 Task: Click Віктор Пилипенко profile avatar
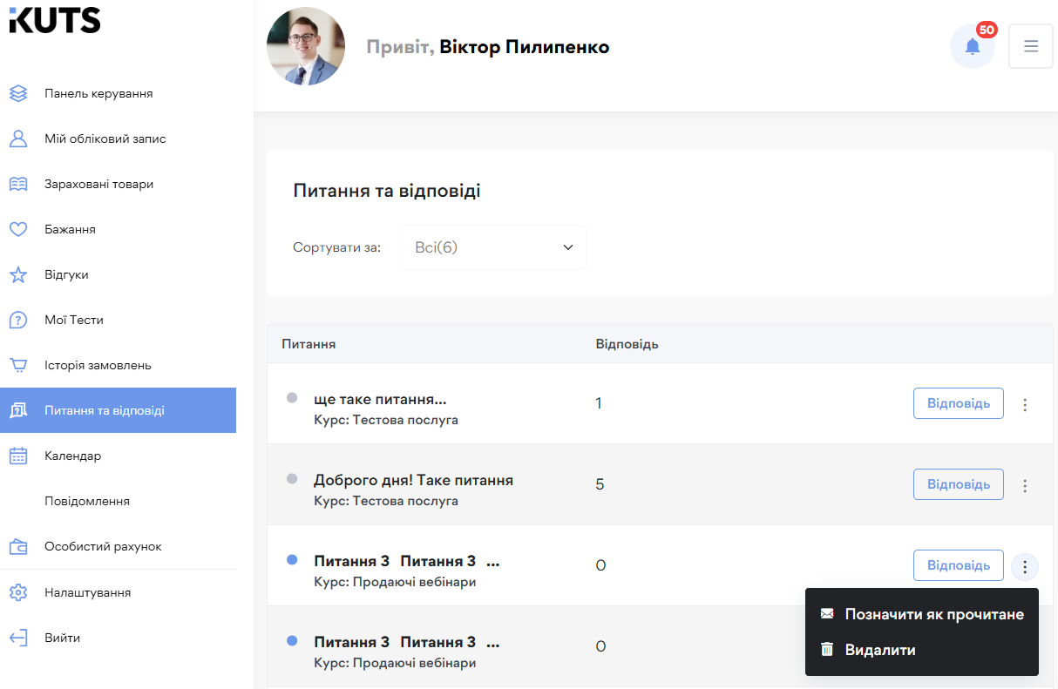coord(306,46)
